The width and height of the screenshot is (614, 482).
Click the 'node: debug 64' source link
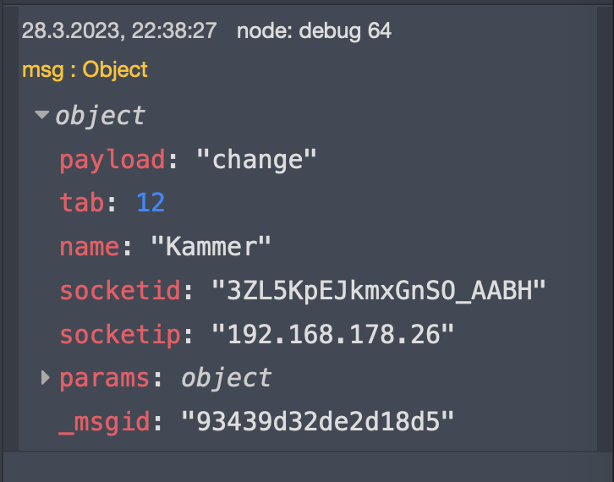(314, 31)
